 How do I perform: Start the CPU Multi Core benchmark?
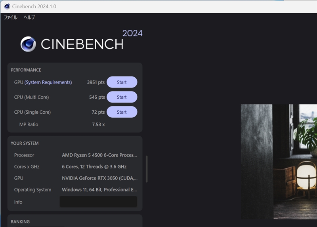tap(122, 97)
